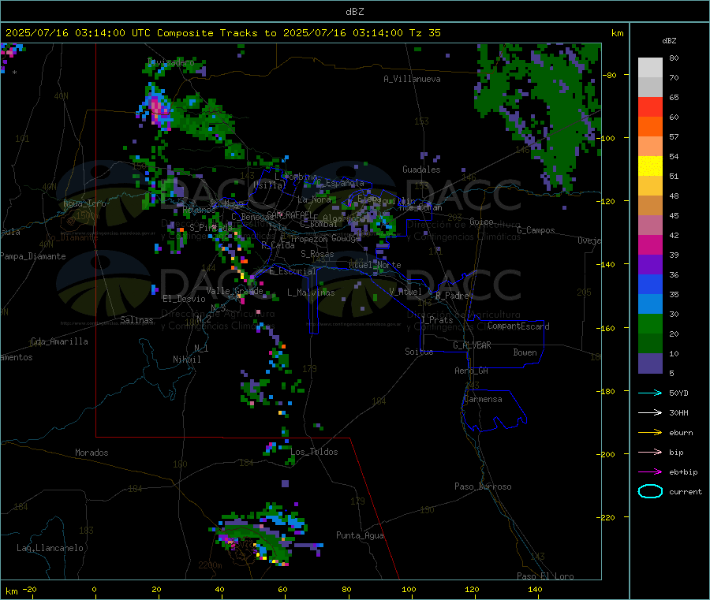Click the yellow eburn arrow legend icon

[650, 433]
